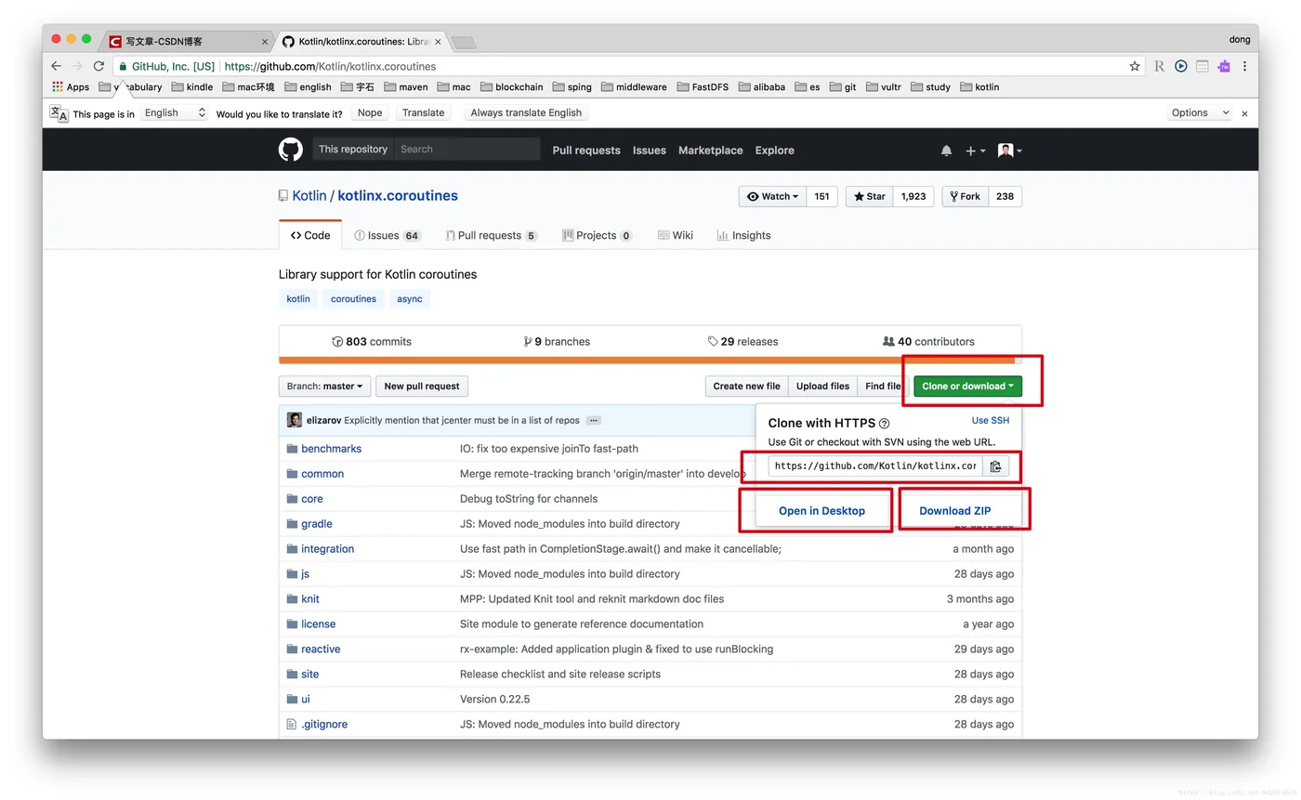Click the Kotlin organization link in the title
The height and width of the screenshot is (800, 1301).
click(309, 196)
